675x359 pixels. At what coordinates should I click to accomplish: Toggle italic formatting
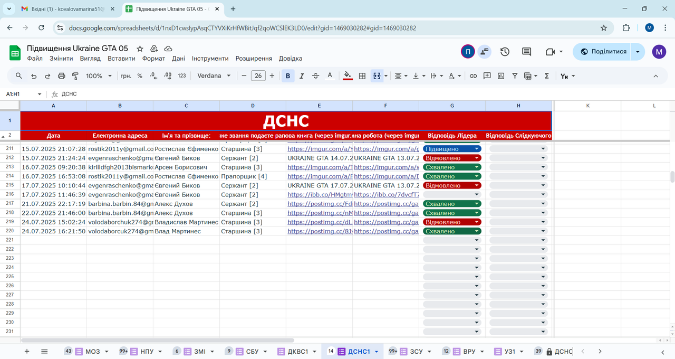302,76
